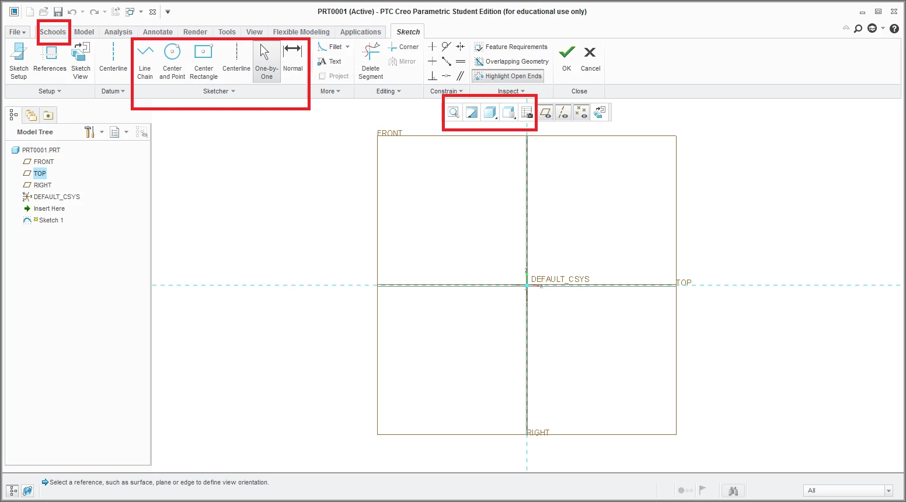This screenshot has height=502, width=906.
Task: Expand the More group dropdown
Action: coord(330,91)
